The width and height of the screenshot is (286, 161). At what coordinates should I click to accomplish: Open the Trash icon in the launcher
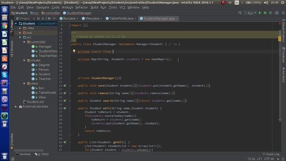tap(4, 156)
